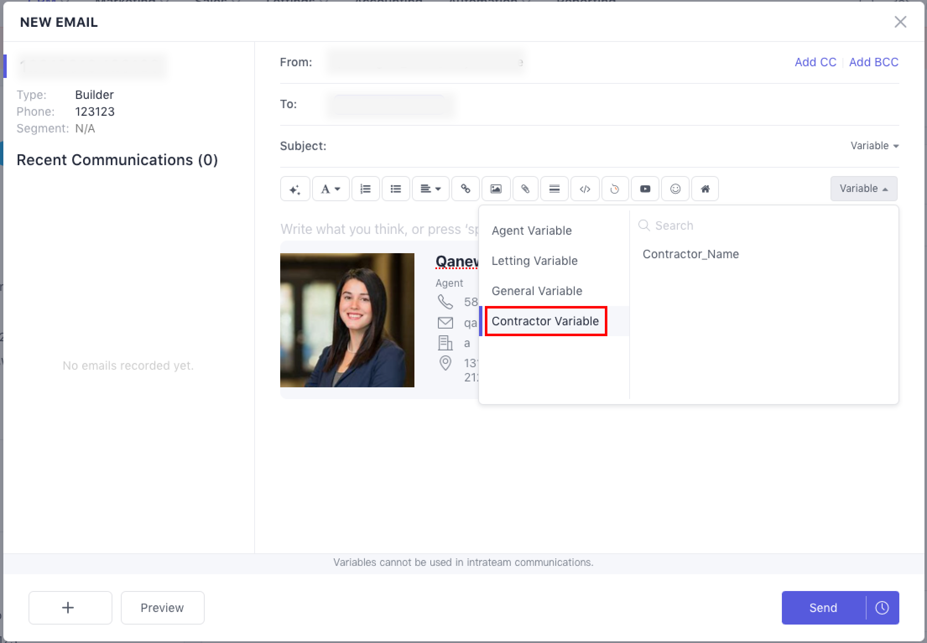
Task: Click the Add CC link
Action: point(815,62)
